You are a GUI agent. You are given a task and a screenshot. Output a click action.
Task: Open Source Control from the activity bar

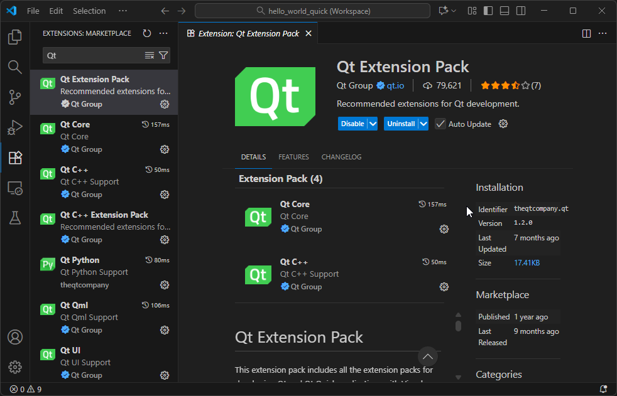pyautogui.click(x=15, y=98)
